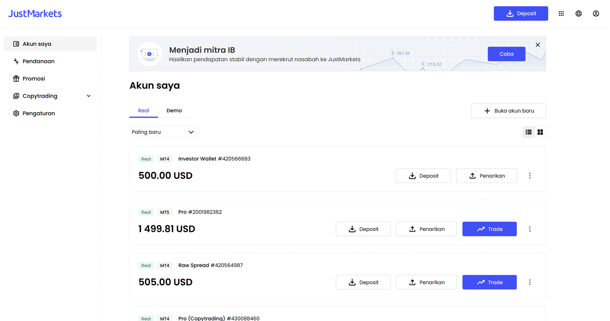This screenshot has height=321, width=610.
Task: Click the IB partner banner illustration icon
Action: 150,54
